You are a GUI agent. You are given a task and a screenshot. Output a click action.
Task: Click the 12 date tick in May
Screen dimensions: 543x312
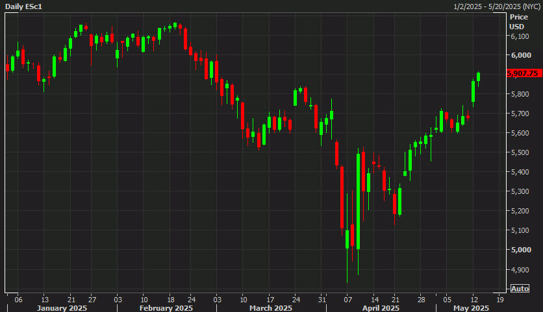coord(474,300)
